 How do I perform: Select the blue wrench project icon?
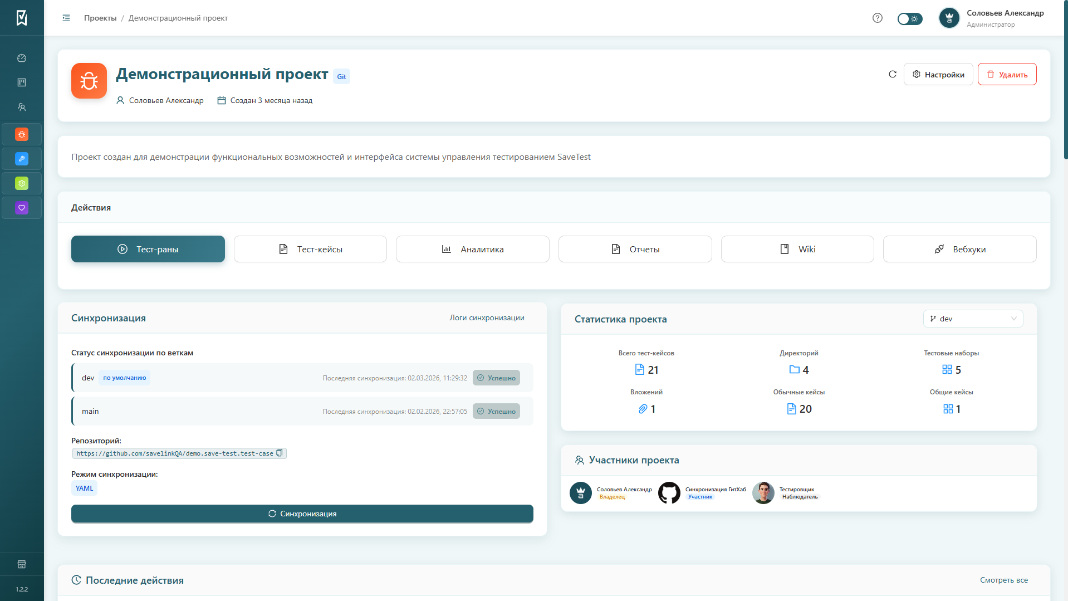coord(21,159)
